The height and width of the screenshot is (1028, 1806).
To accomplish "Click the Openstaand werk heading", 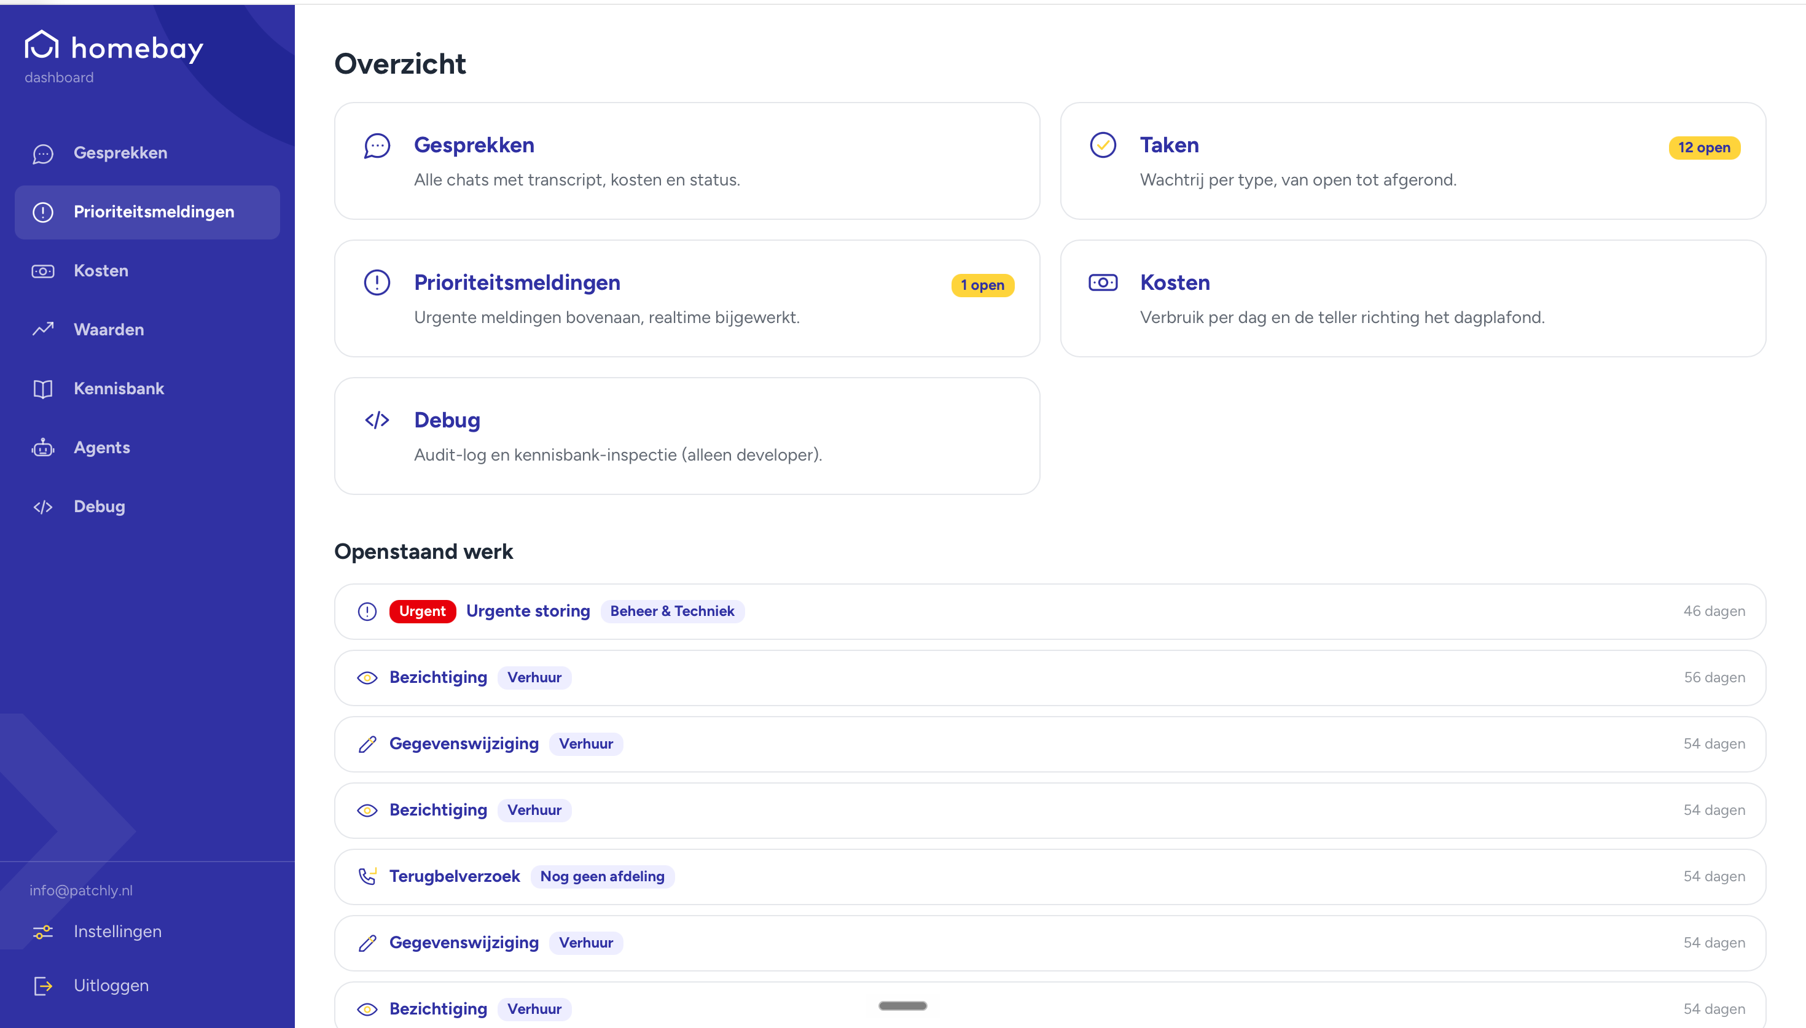I will (424, 551).
